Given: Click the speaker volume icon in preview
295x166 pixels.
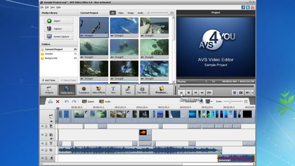Looking at the screenshot, I should pyautogui.click(x=248, y=93).
